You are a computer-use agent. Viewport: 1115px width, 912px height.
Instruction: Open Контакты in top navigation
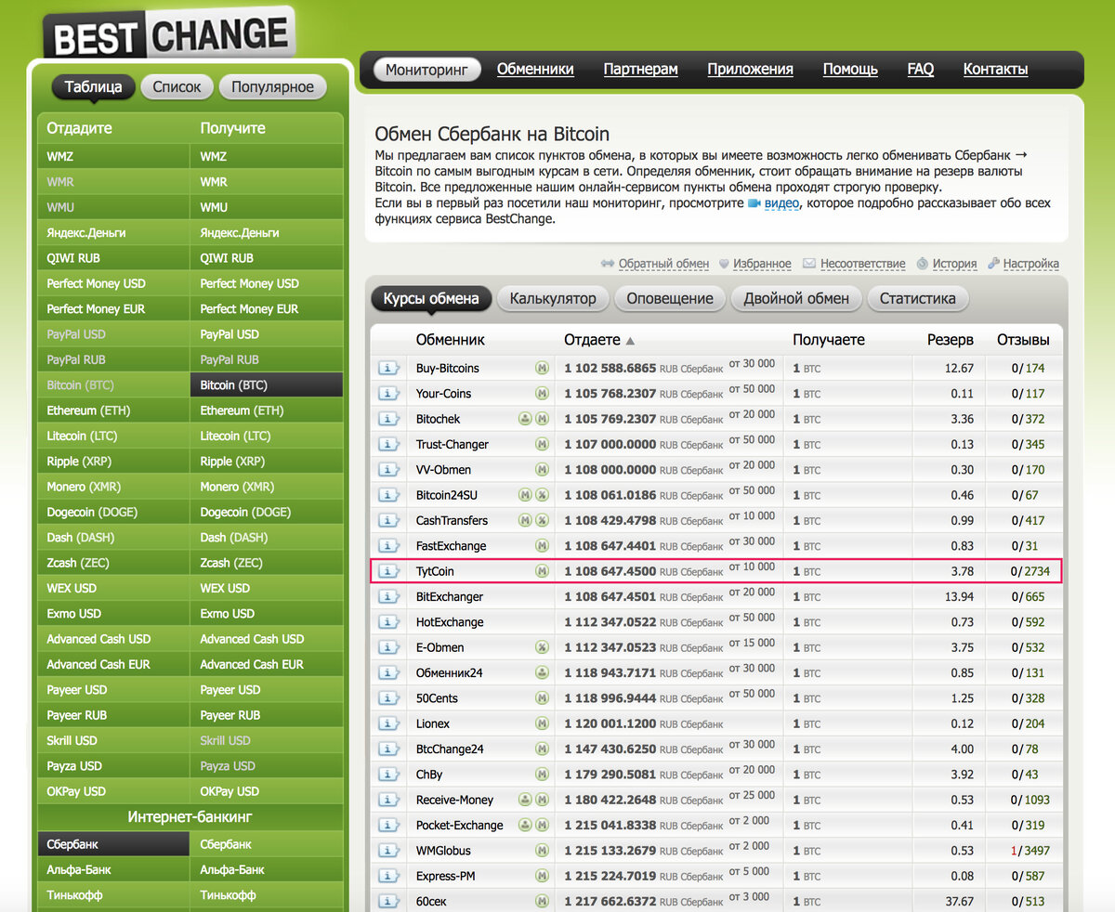995,70
